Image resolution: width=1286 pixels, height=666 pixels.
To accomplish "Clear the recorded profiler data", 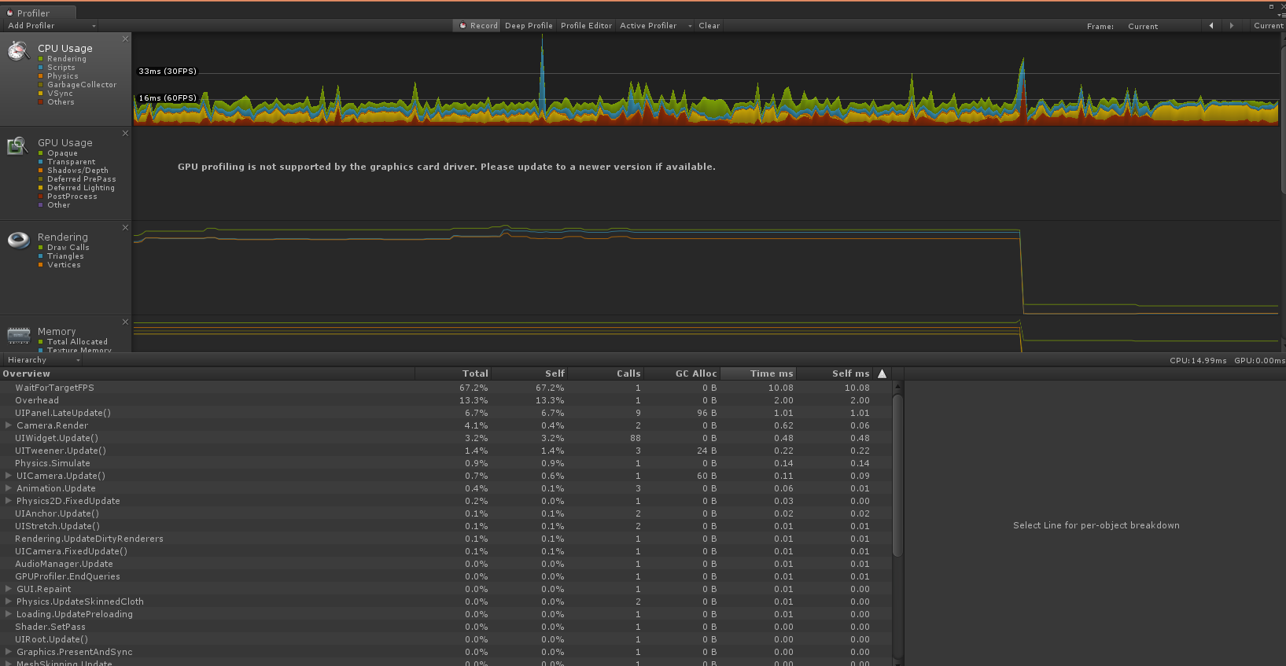I will pyautogui.click(x=709, y=26).
